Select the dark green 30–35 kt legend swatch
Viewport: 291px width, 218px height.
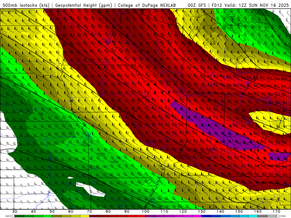pyautogui.click(x=19, y=216)
